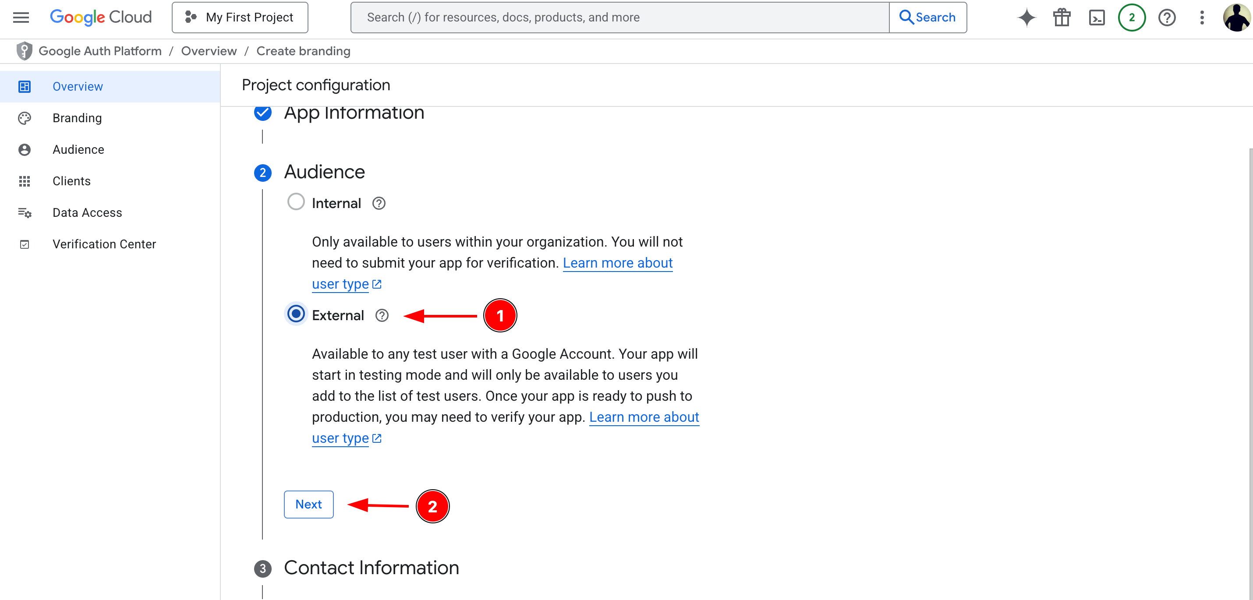Select the Internal radio button
The height and width of the screenshot is (600, 1253).
pyautogui.click(x=296, y=202)
